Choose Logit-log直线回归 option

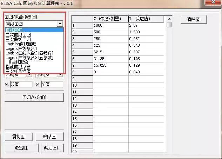tap(34, 44)
